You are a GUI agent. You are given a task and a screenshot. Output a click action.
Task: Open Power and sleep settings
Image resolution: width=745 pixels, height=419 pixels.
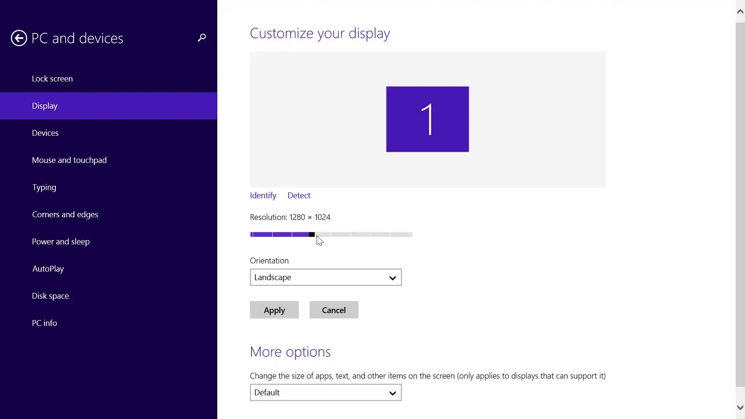61,242
